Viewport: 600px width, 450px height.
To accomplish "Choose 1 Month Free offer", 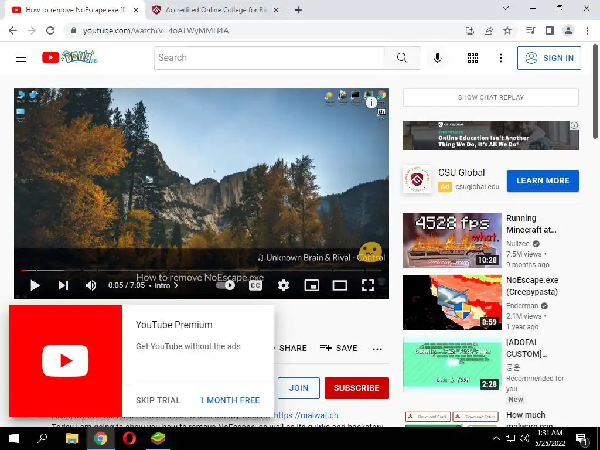I will tap(230, 400).
